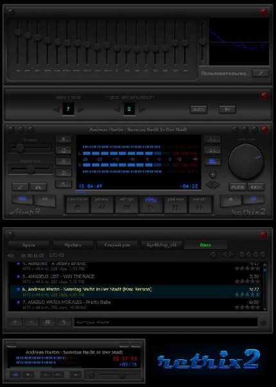Click the record button in main player

click(x=77, y=204)
